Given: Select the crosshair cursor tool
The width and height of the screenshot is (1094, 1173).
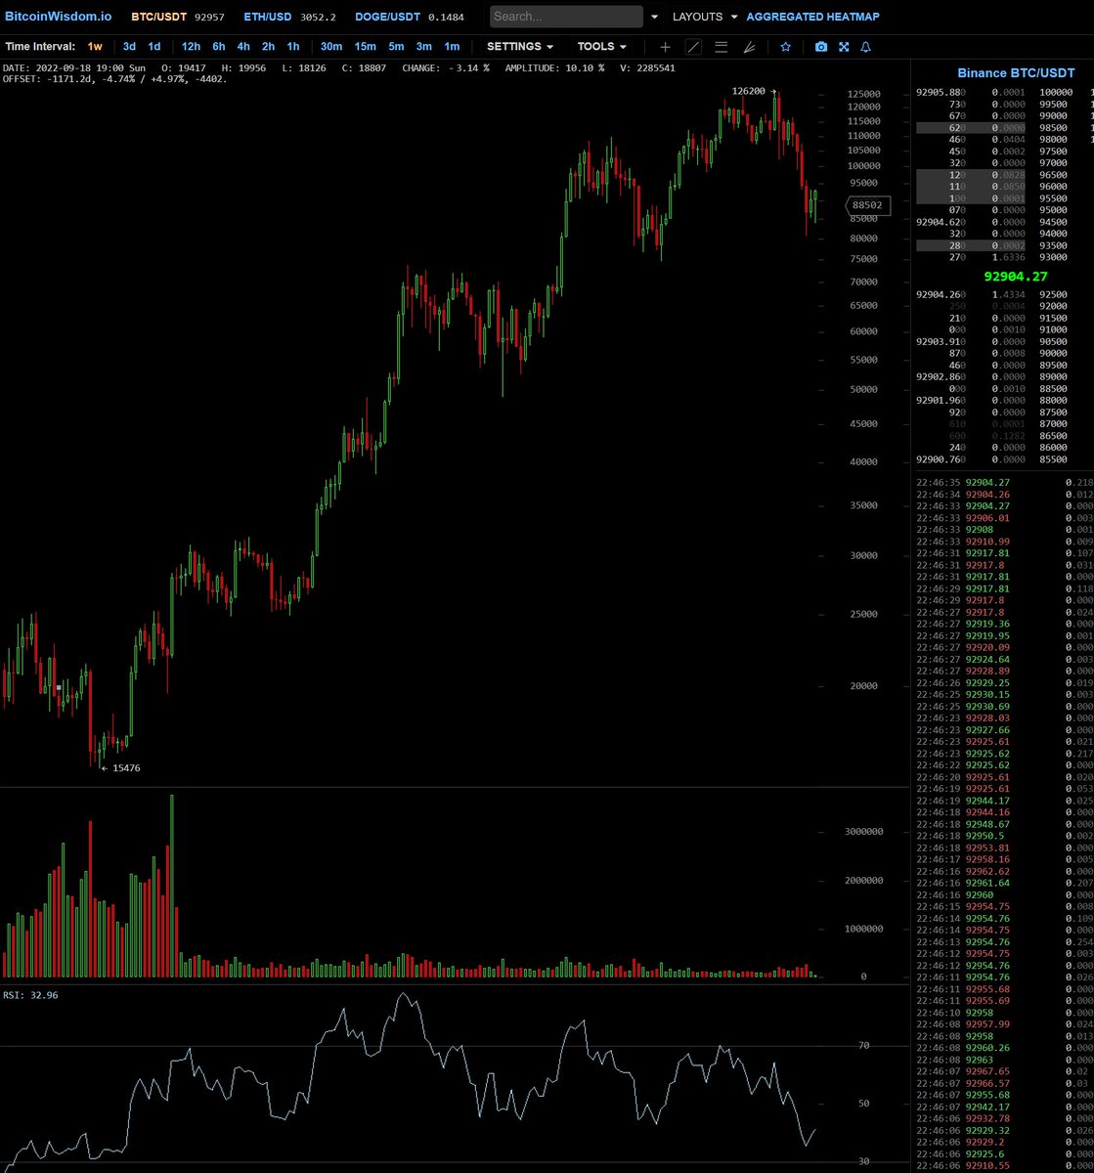Looking at the screenshot, I should click(666, 46).
